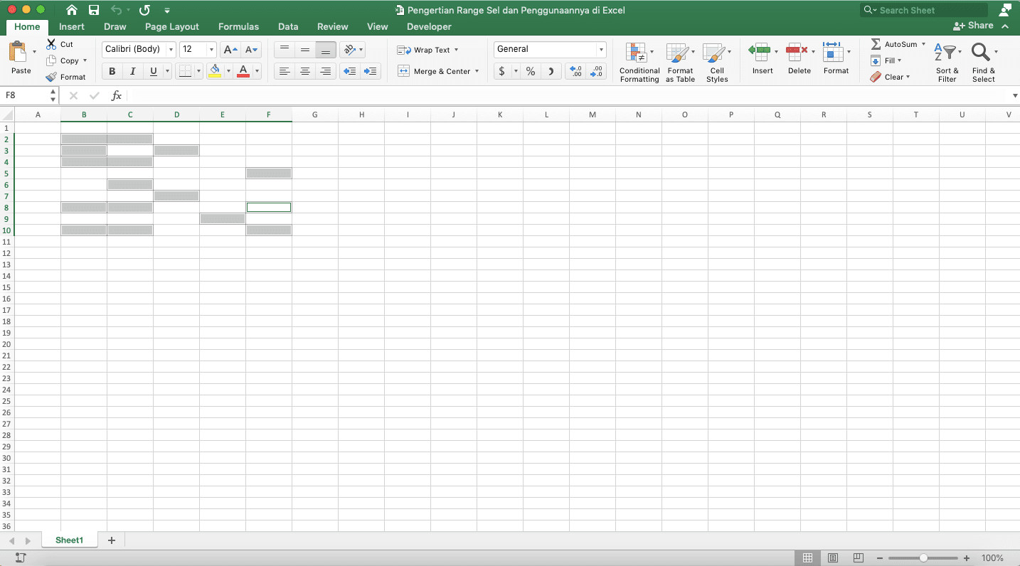Toggle top vertical alignment
1020x566 pixels.
tap(285, 50)
